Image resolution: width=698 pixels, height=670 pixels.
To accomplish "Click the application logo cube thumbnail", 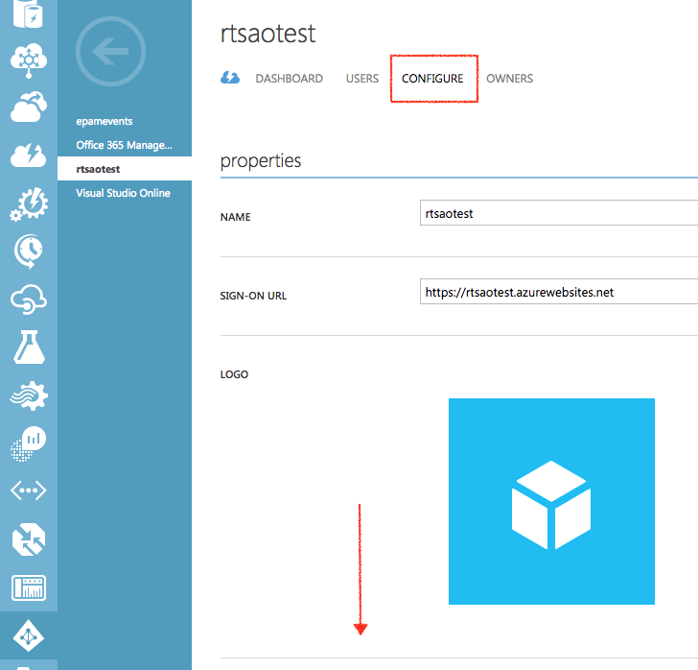I will click(551, 501).
